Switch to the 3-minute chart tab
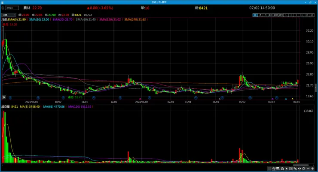Image resolution: width=318 pixels, height=172 pixels. tap(291, 15)
